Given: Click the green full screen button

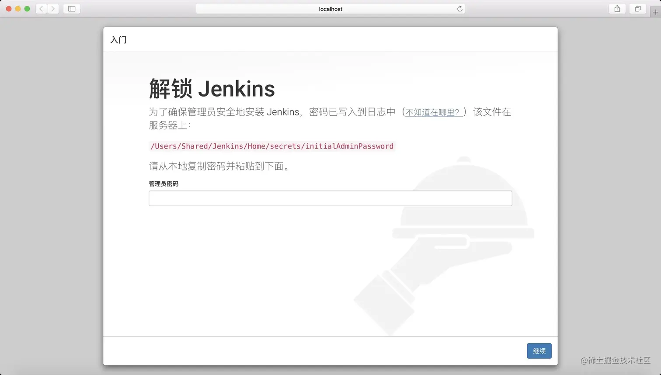Looking at the screenshot, I should click(x=27, y=9).
